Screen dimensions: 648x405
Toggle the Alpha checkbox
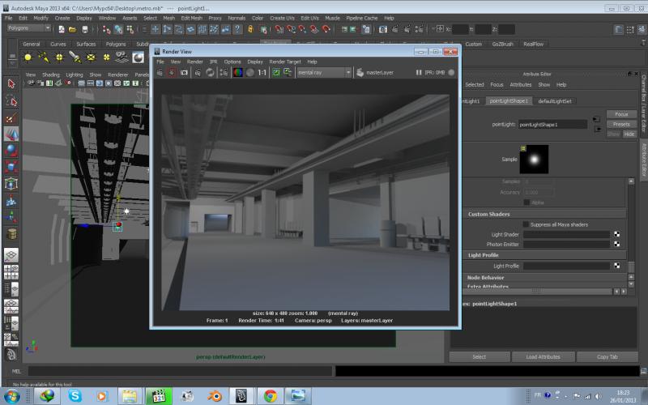pos(526,202)
